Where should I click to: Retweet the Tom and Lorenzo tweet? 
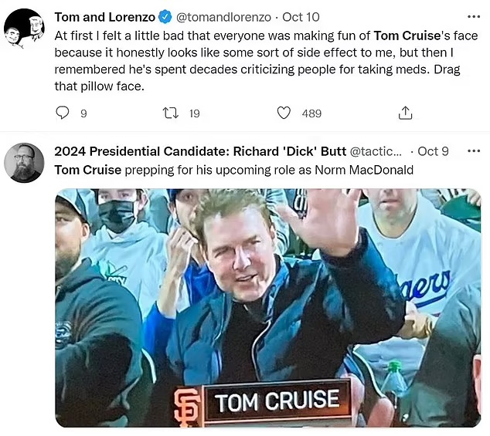tap(171, 113)
